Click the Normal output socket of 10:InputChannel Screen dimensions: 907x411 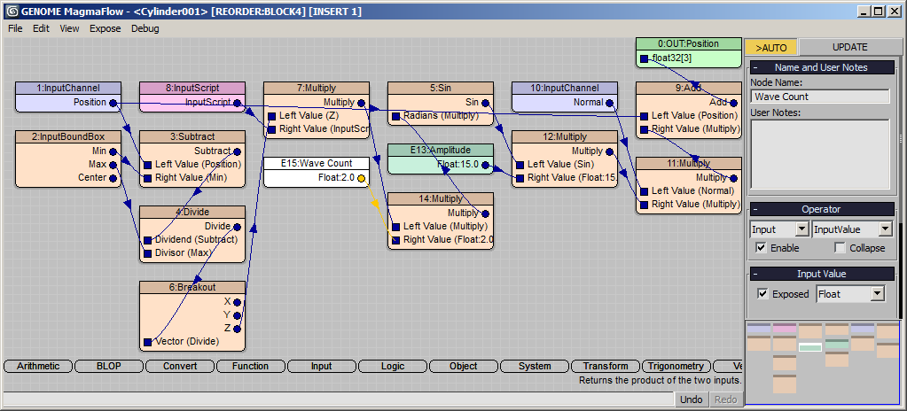[x=610, y=103]
